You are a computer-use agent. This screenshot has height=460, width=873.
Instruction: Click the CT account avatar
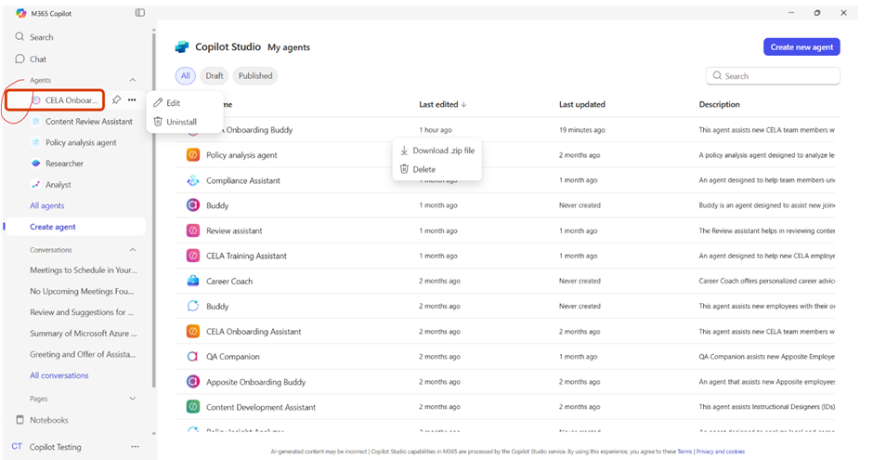(17, 447)
